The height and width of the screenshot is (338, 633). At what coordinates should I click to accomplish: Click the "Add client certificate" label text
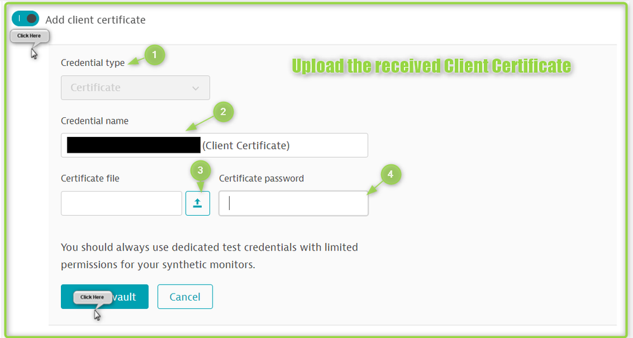point(95,20)
